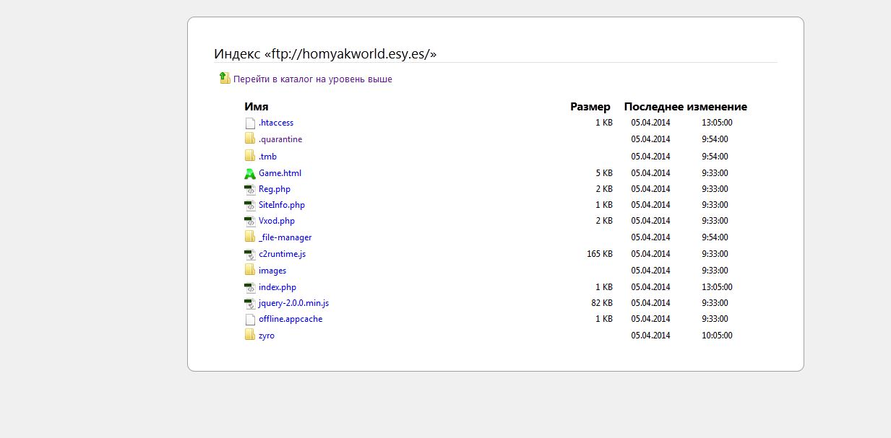Sort by the Имя column header

coord(256,107)
